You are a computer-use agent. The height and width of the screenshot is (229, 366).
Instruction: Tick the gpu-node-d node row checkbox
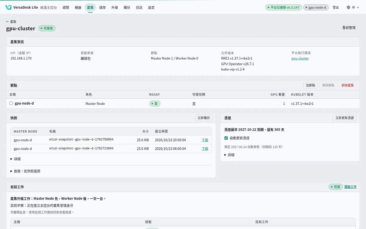[11, 103]
